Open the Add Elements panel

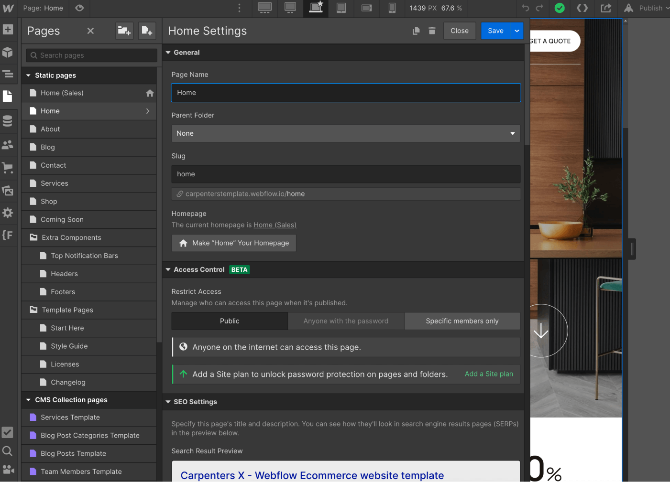8,30
